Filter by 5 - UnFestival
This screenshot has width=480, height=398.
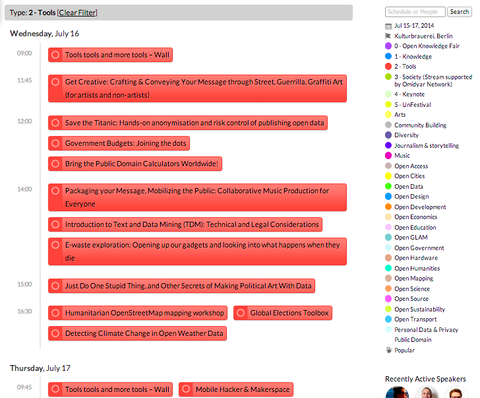(412, 104)
